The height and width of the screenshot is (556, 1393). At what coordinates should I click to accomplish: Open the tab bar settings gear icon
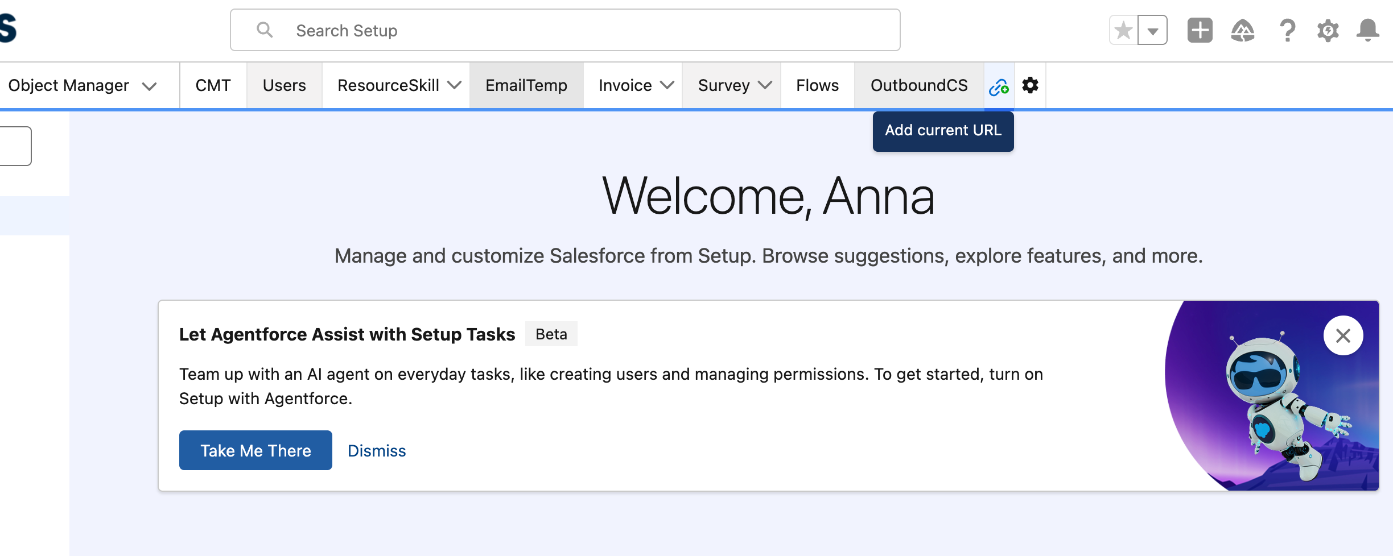[x=1030, y=85]
